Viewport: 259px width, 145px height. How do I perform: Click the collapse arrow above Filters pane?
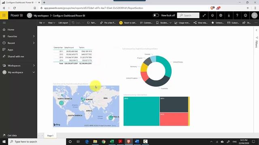(x=256, y=30)
